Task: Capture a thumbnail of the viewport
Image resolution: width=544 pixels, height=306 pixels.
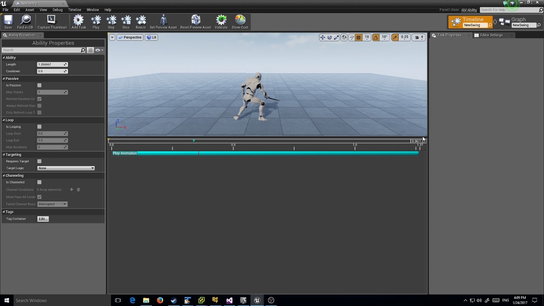Action: point(52,22)
